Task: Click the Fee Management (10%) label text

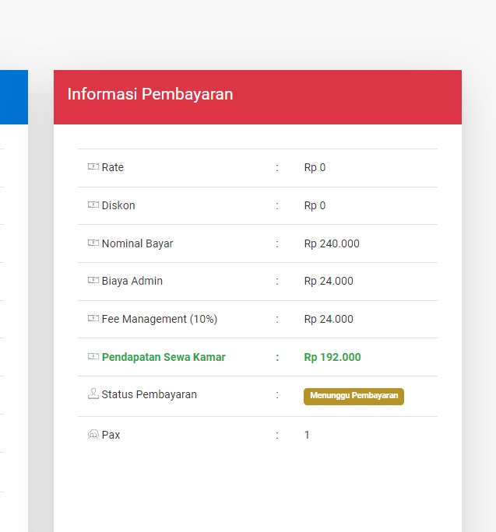Action: point(160,319)
